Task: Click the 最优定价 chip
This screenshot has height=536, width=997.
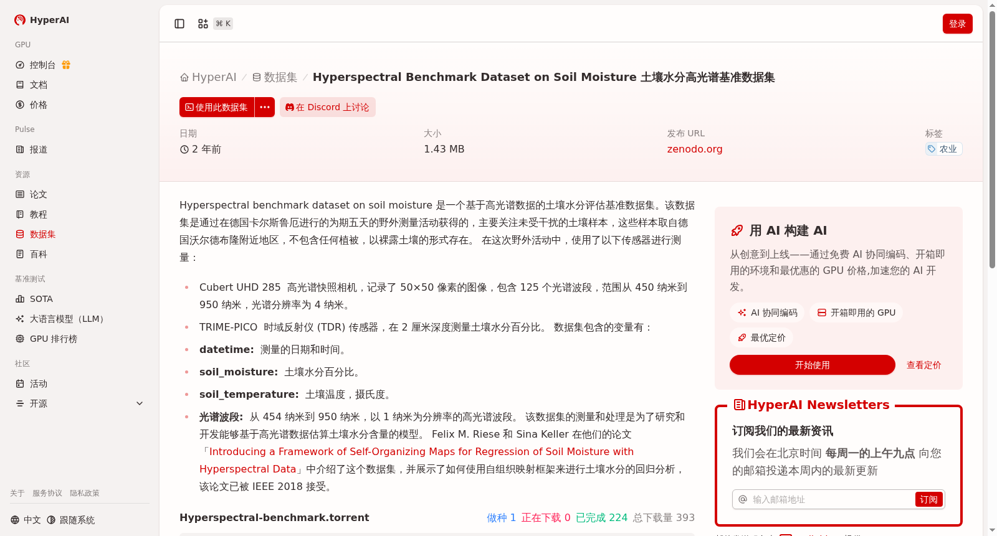Action: [761, 337]
